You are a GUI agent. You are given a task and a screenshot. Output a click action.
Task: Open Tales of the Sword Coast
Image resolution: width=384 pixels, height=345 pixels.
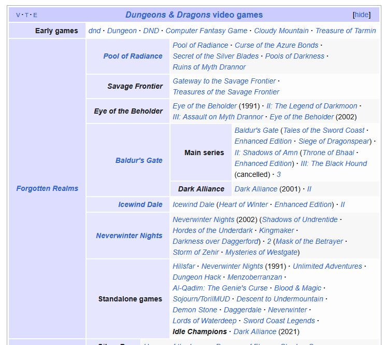(x=324, y=130)
